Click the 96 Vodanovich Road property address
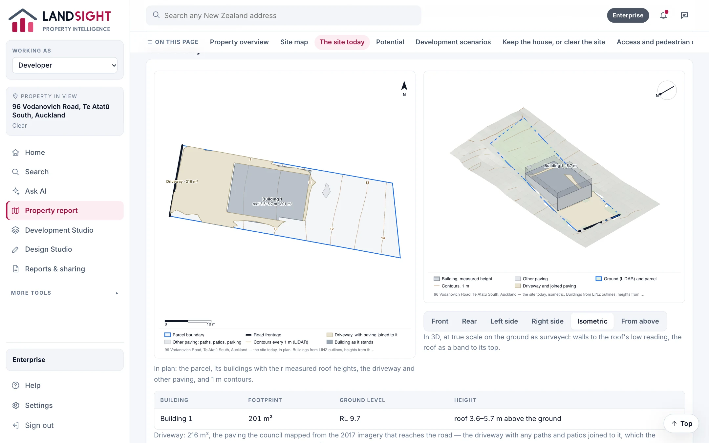The height and width of the screenshot is (443, 709). [x=61, y=111]
